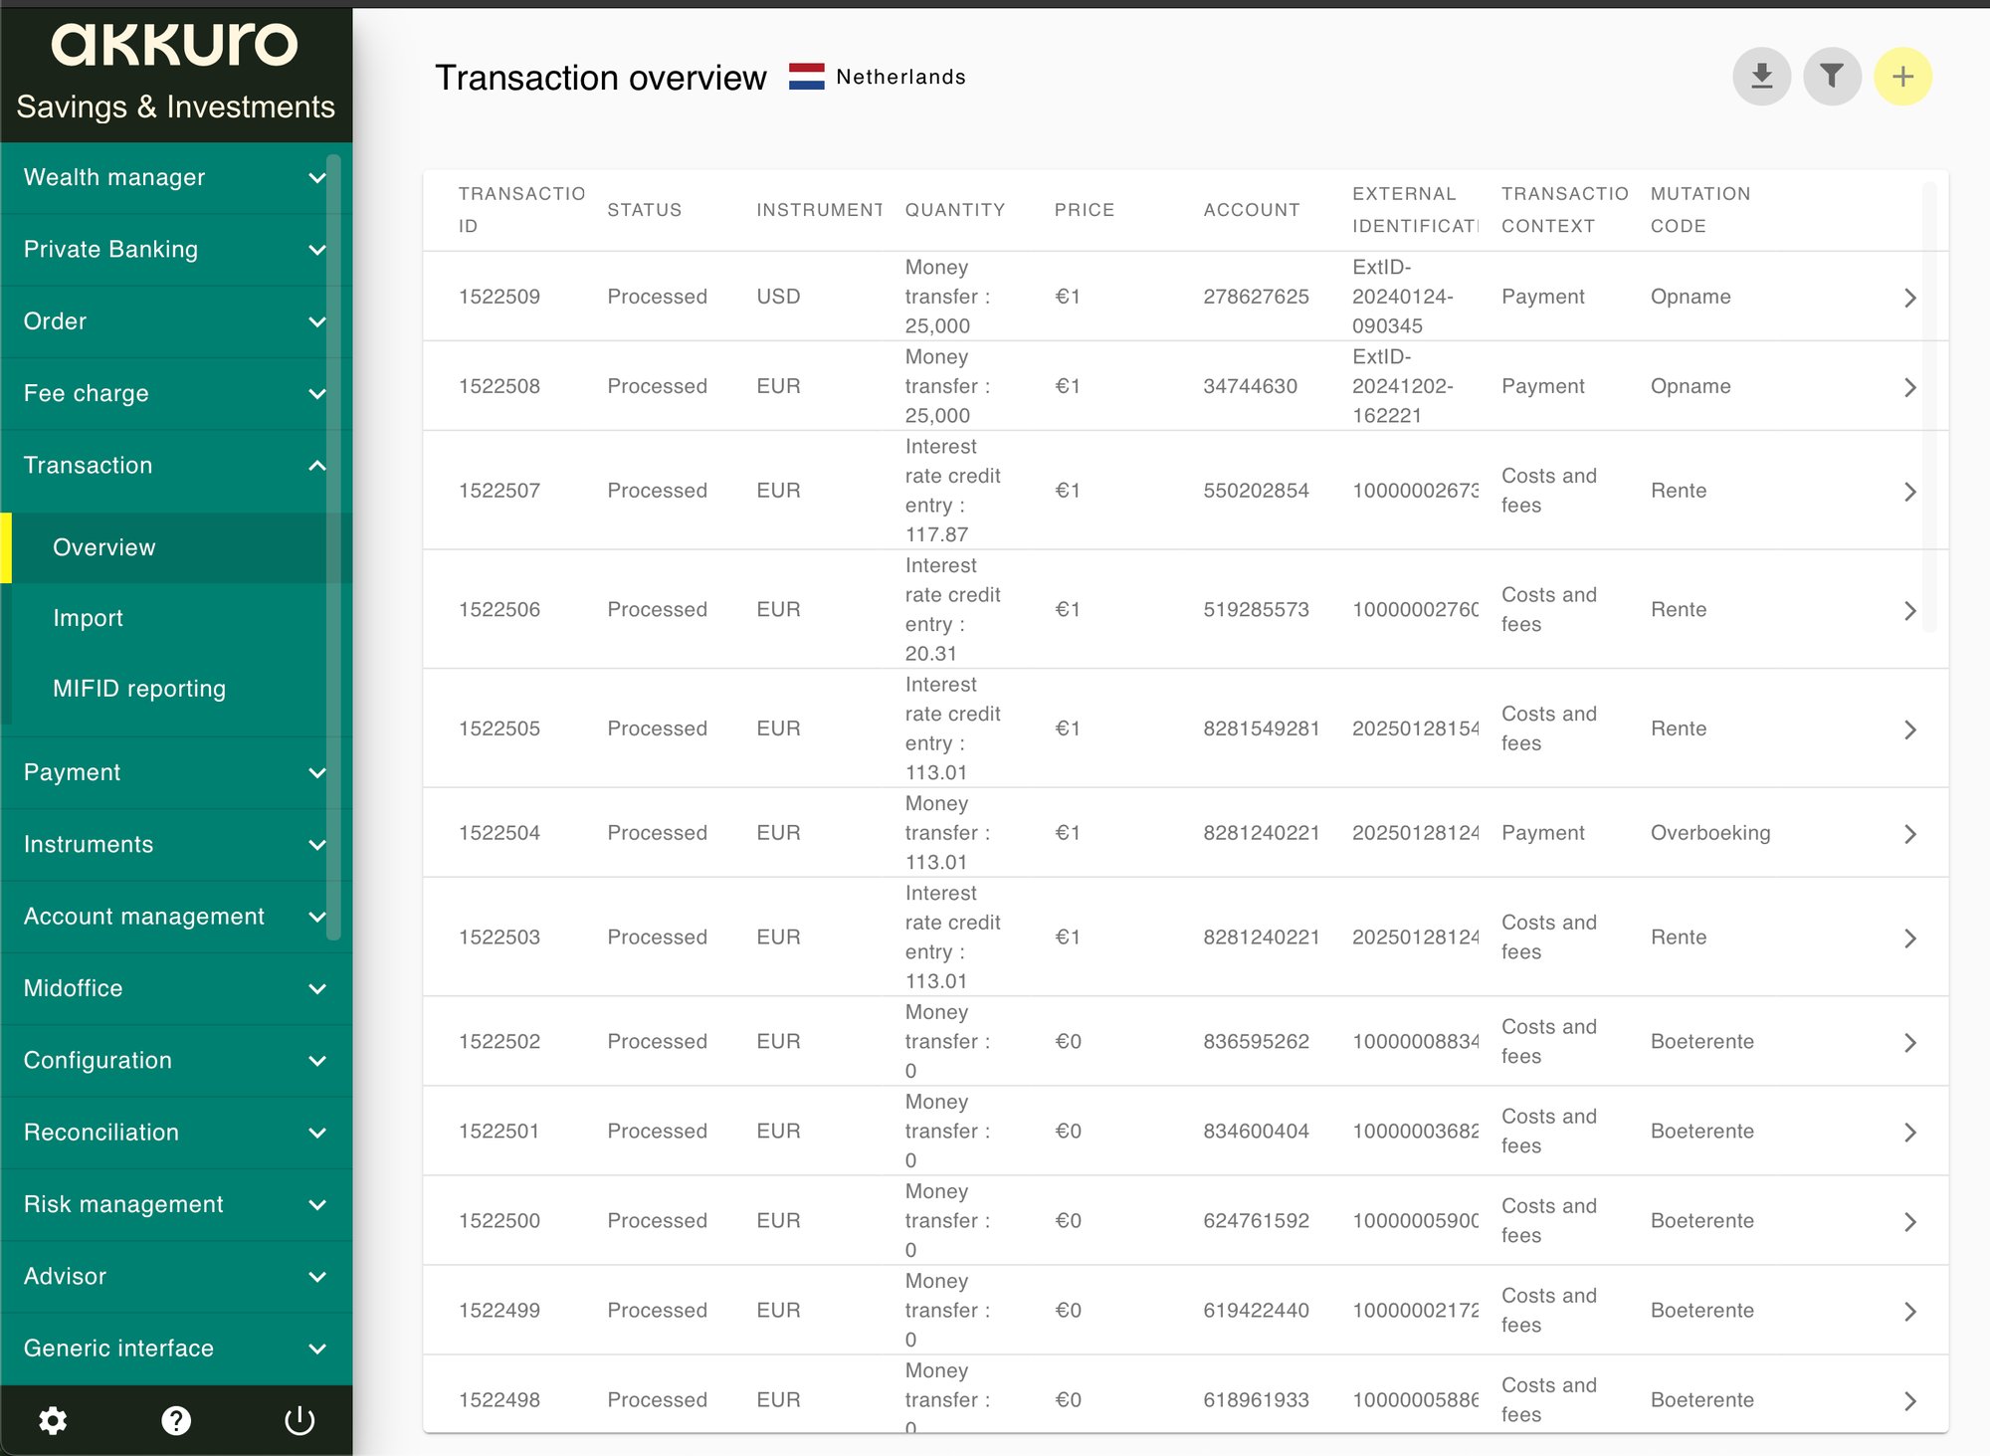1990x1456 pixels.
Task: Open help question mark icon
Action: pyautogui.click(x=176, y=1420)
